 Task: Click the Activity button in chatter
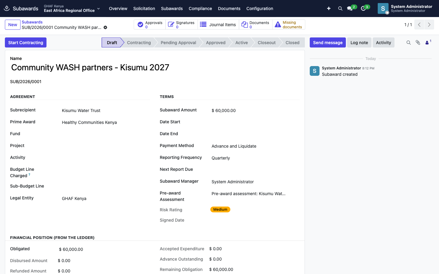[384, 43]
